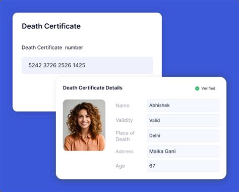Click the Address label
The height and width of the screenshot is (192, 239).
click(125, 152)
